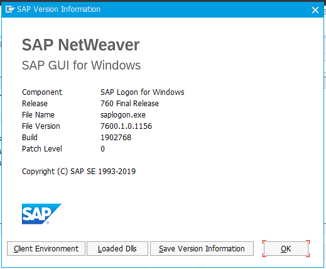Screen dimensions: 326x269
Task: Click the SAP Logon for Windows value
Action: [x=143, y=92]
